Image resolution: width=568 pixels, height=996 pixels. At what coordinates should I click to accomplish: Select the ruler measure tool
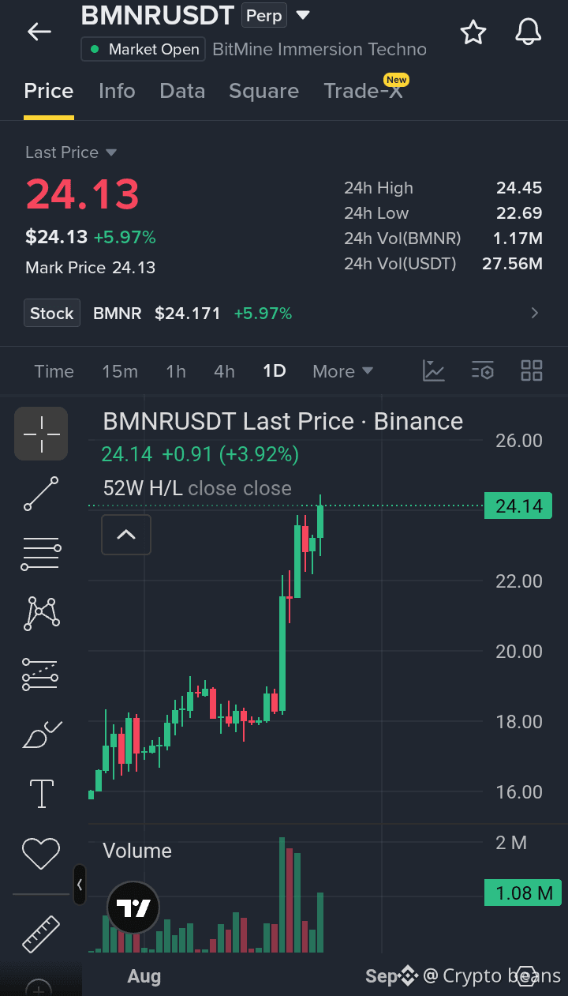[x=41, y=934]
